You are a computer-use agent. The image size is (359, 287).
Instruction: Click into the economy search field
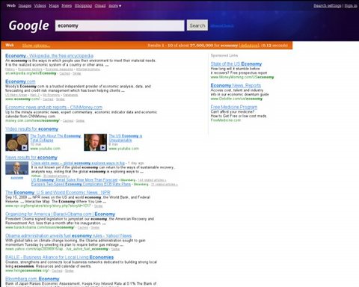120,25
